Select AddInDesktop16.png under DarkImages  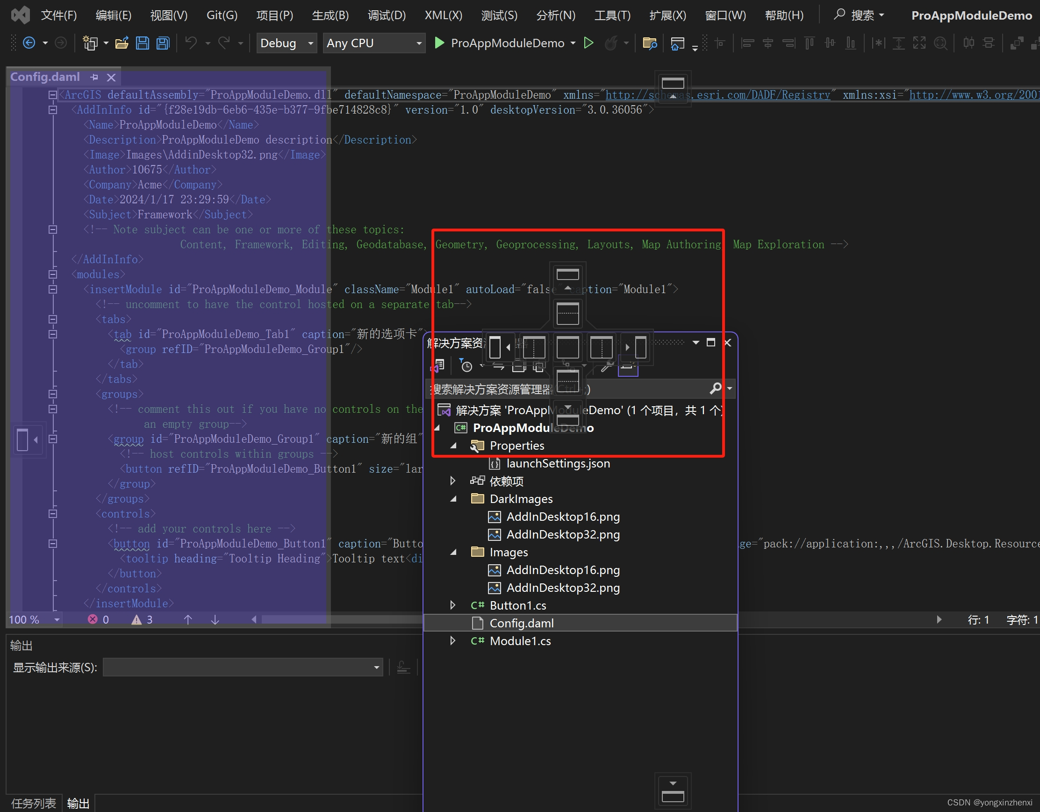point(563,517)
